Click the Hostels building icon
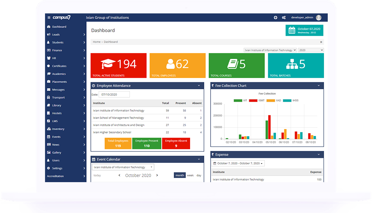The width and height of the screenshot is (372, 213). pos(48,113)
